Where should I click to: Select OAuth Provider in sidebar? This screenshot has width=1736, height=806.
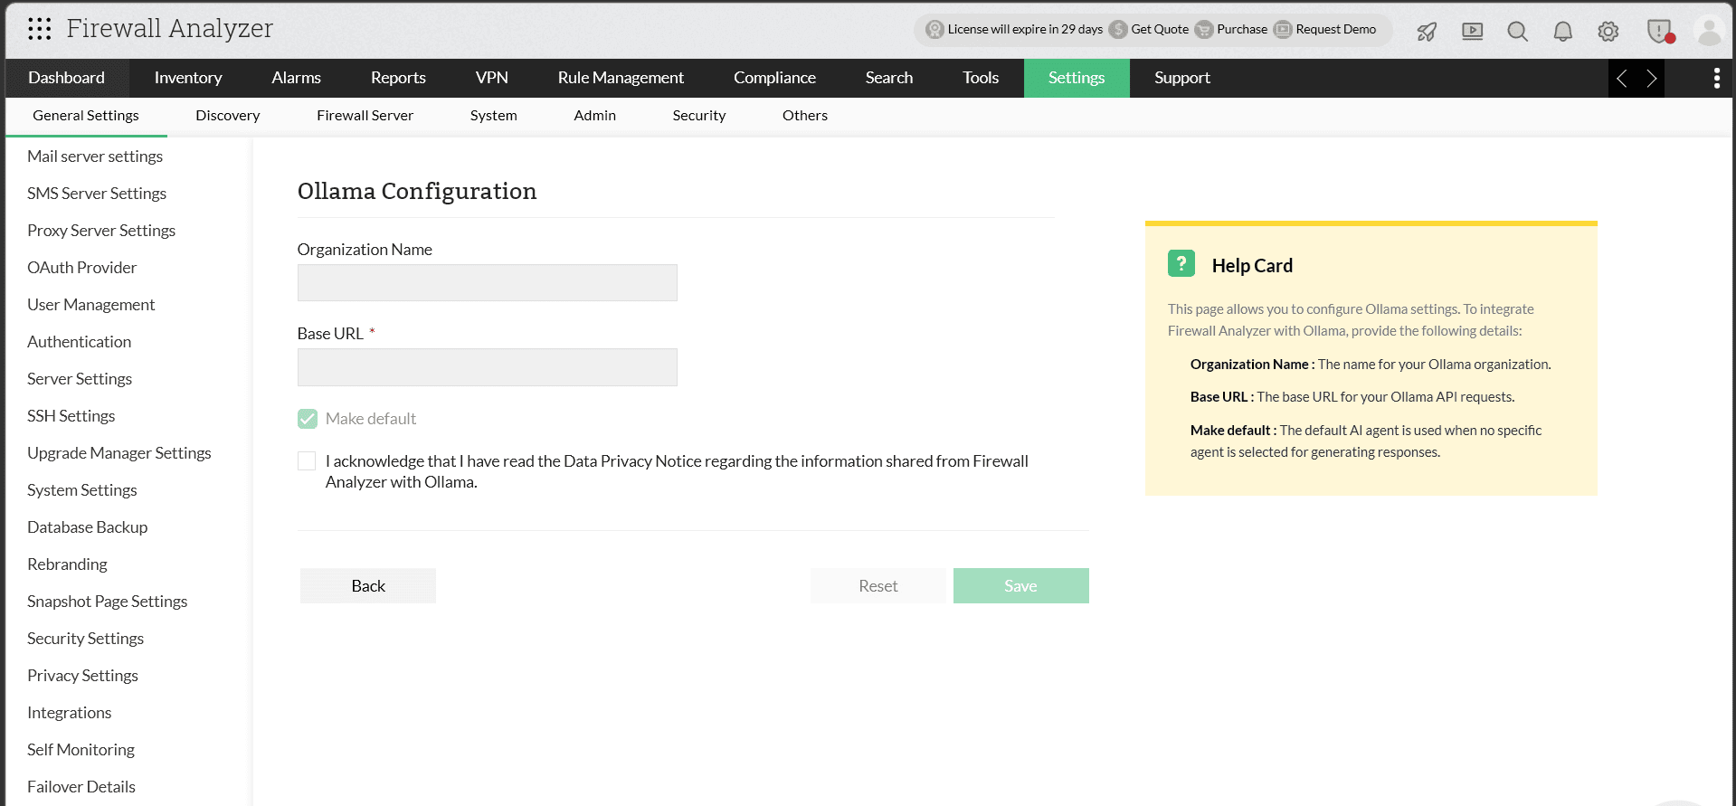point(82,268)
